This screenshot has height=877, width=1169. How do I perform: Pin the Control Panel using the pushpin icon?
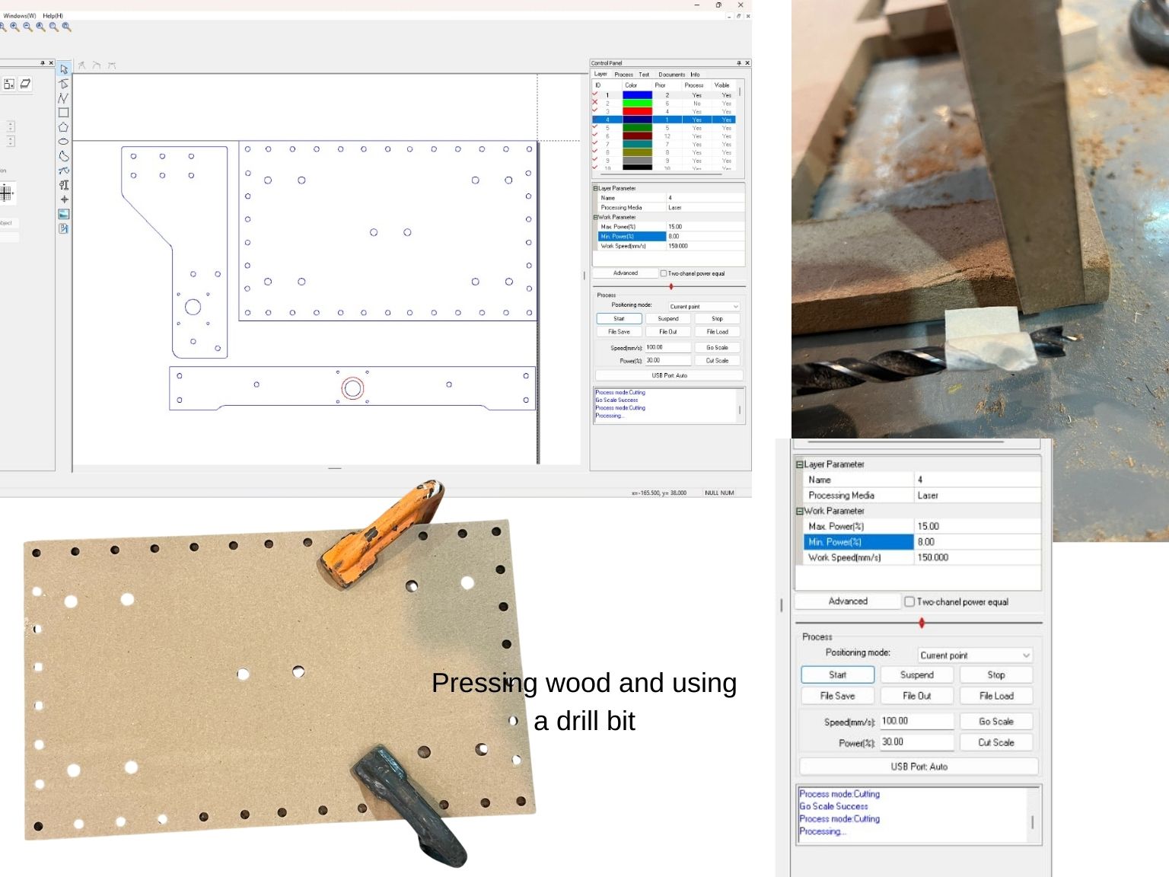pos(738,63)
